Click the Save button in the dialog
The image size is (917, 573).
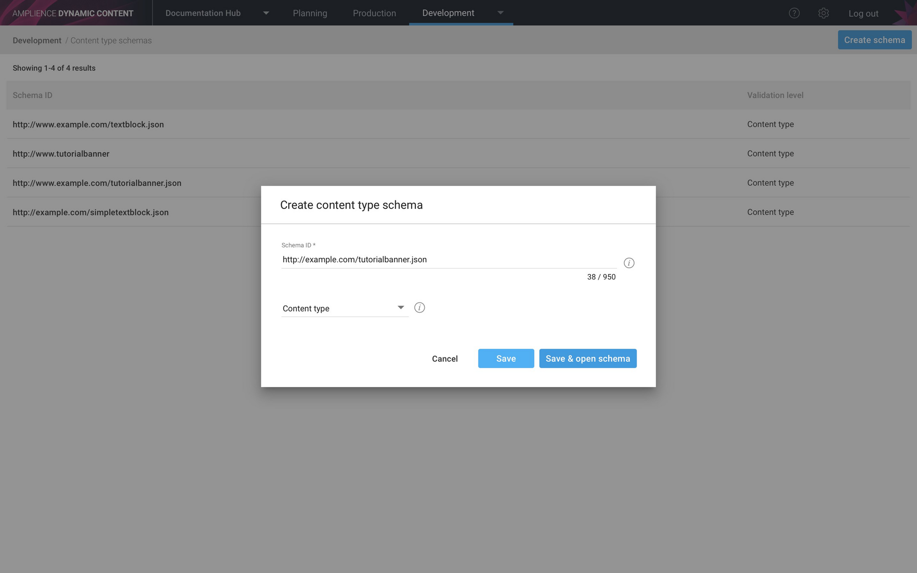tap(506, 358)
